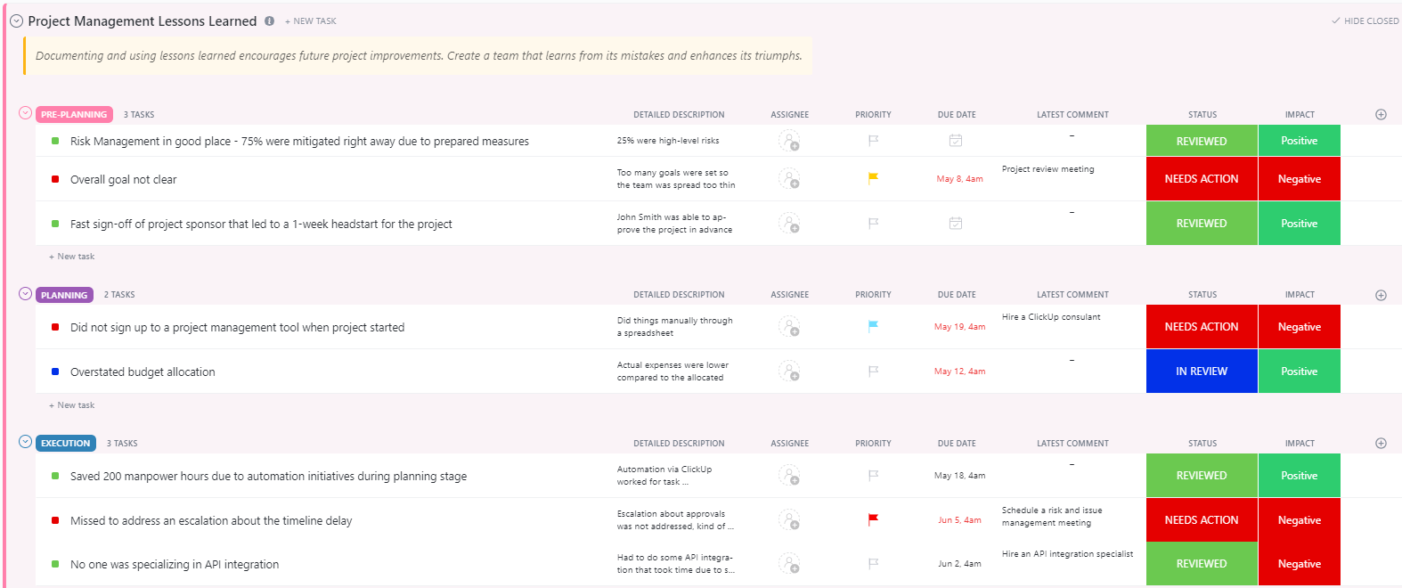This screenshot has width=1402, height=588.
Task: Add a column using the plus icon in the Pre-Planning header
Action: (x=1381, y=114)
